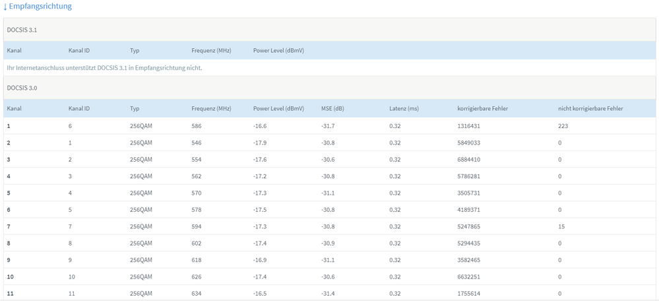Click the nicht korrigierbare Fehler column header
This screenshot has height=301, width=659.
point(590,108)
